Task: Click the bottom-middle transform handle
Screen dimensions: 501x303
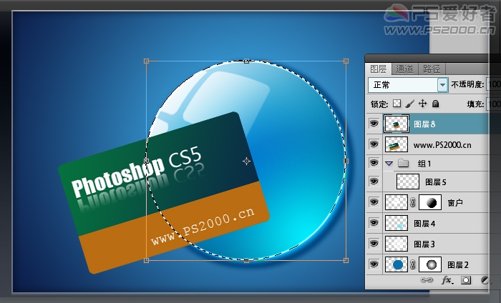Action: click(246, 261)
